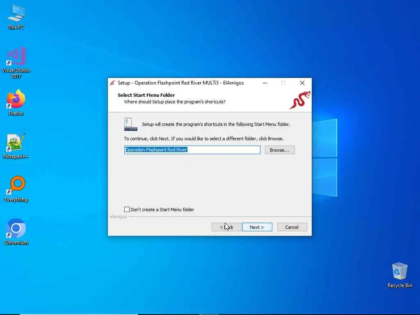
Task: Launch Everything search shortcut
Action: tap(16, 189)
